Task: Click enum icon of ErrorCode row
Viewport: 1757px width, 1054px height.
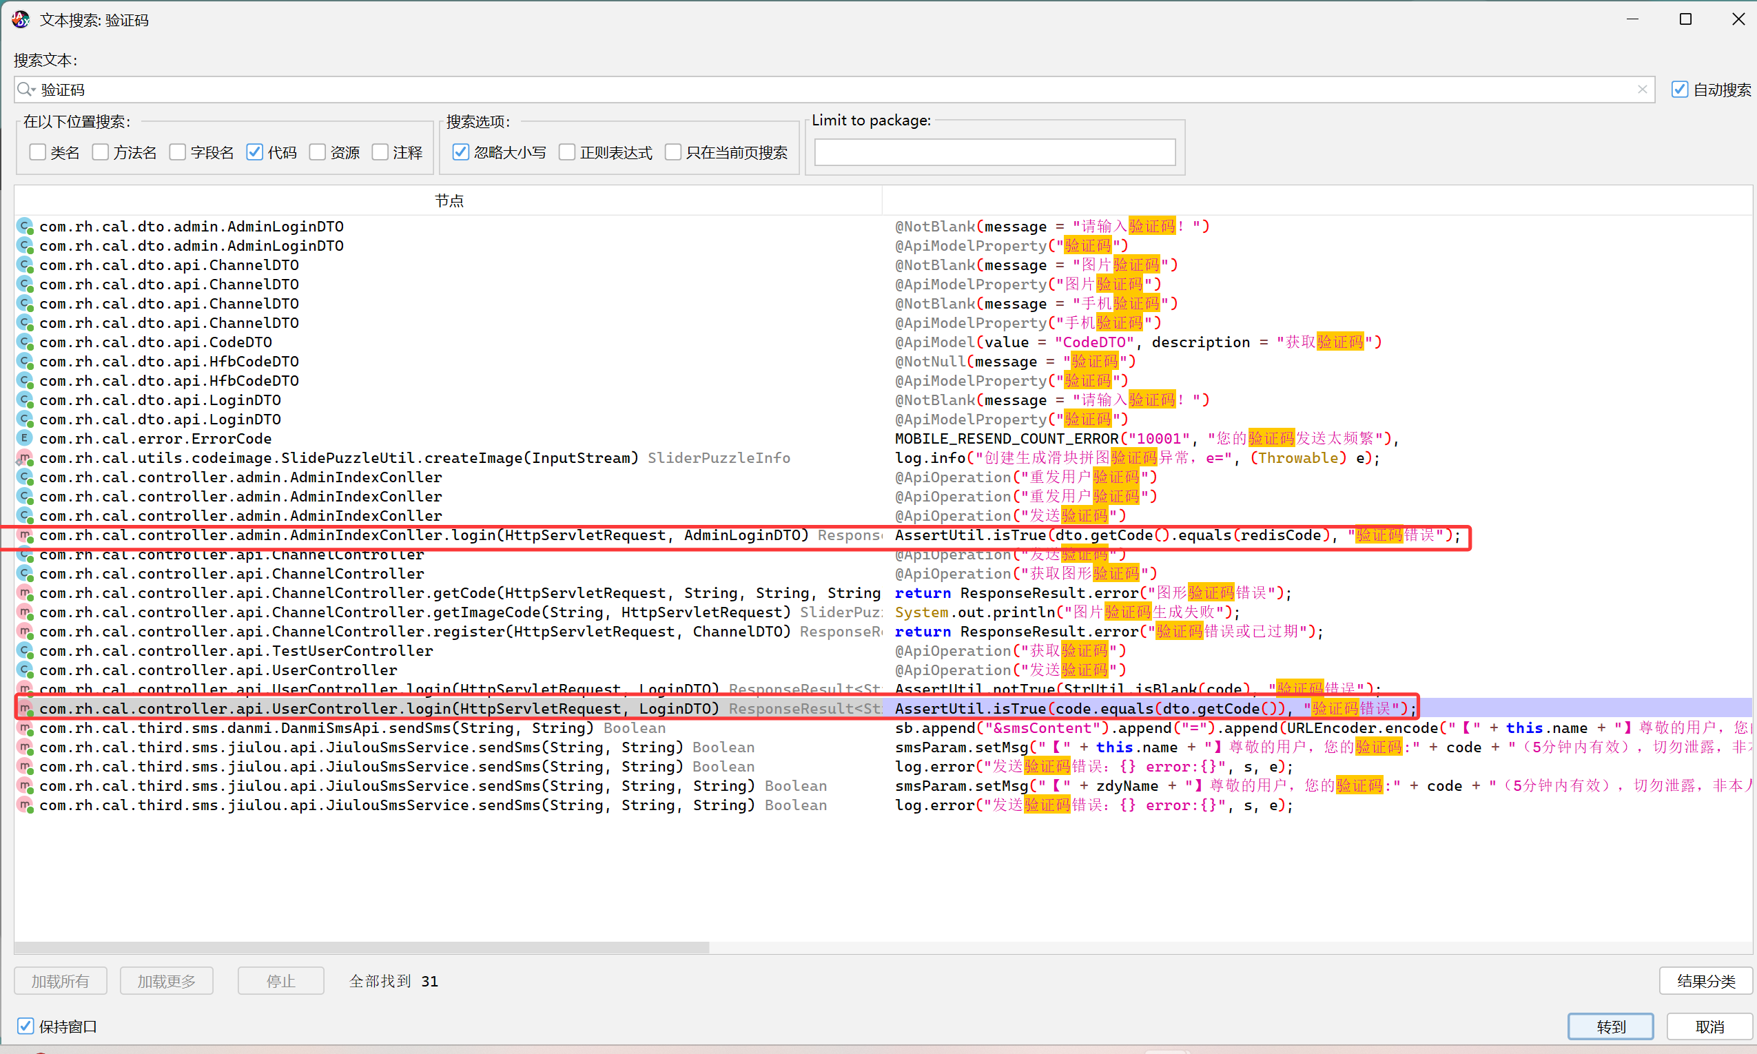Action: click(25, 439)
